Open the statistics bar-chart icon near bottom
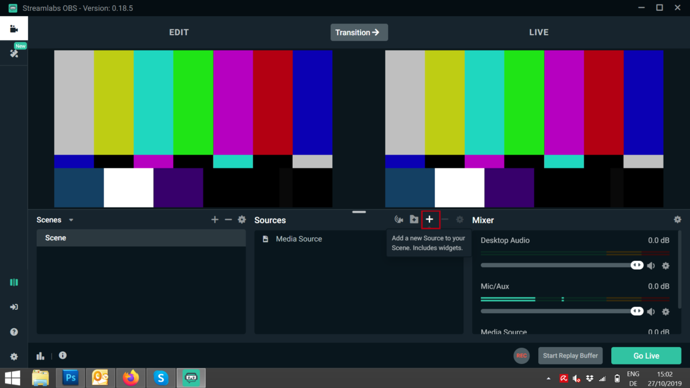690x388 pixels. point(40,356)
